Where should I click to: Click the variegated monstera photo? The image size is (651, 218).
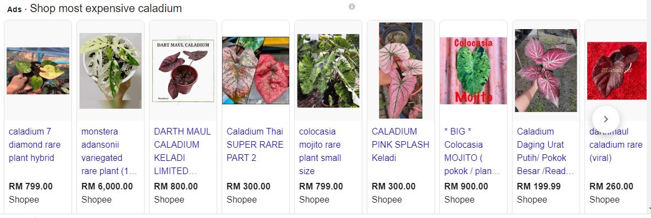(x=111, y=71)
